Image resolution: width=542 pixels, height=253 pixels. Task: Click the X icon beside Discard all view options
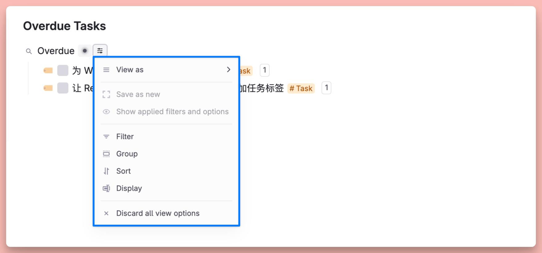(106, 213)
